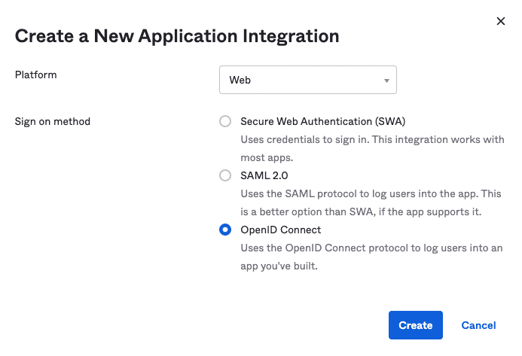Screen dimensions: 522x356
Task: Click the Cancel link
Action: [478, 325]
